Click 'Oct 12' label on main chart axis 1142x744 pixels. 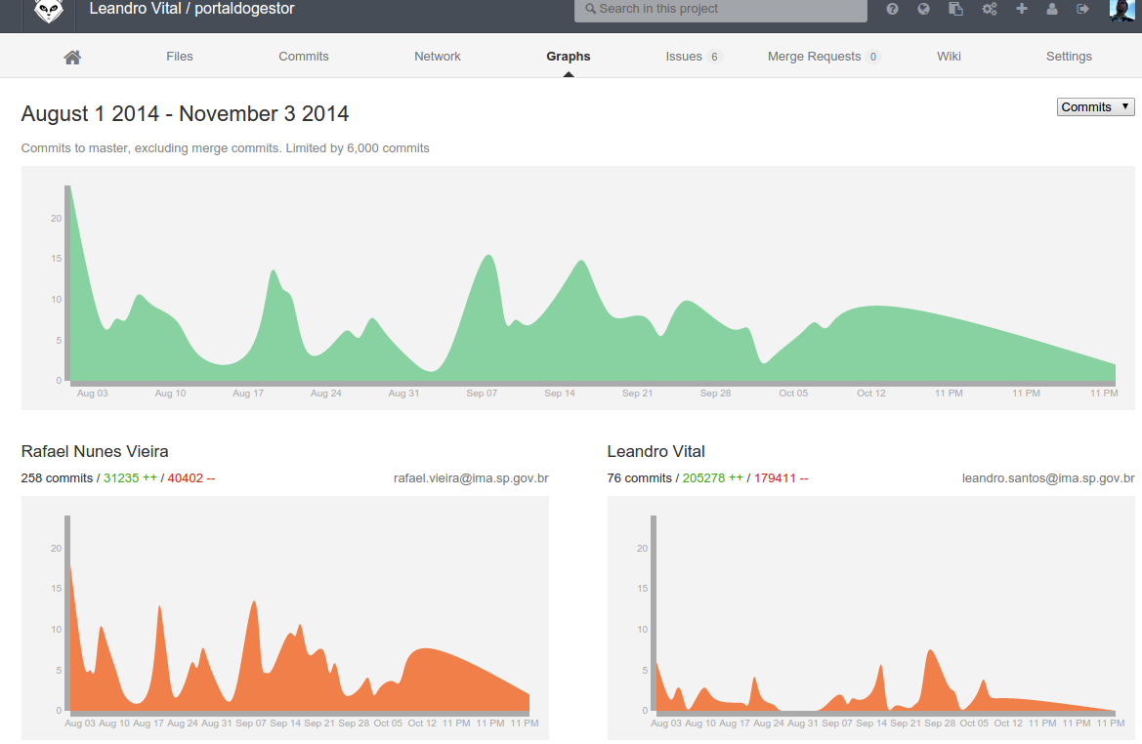click(x=871, y=393)
